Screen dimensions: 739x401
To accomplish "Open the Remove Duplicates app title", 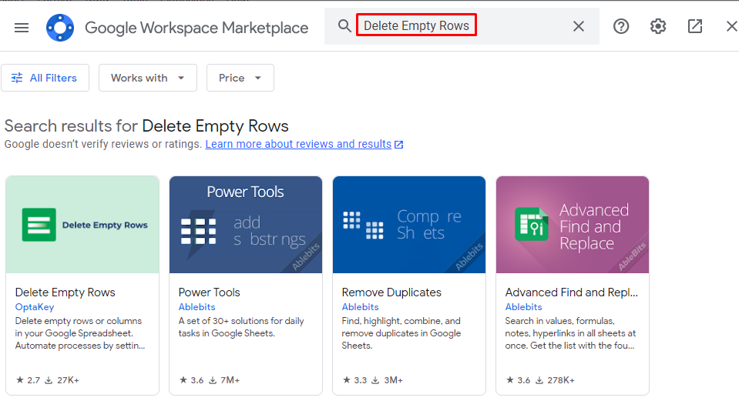I will point(391,292).
